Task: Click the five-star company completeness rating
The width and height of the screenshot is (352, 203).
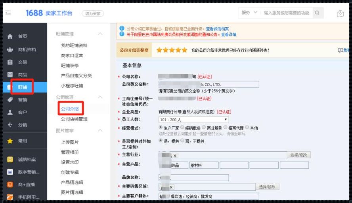Action: pyautogui.click(x=171, y=50)
